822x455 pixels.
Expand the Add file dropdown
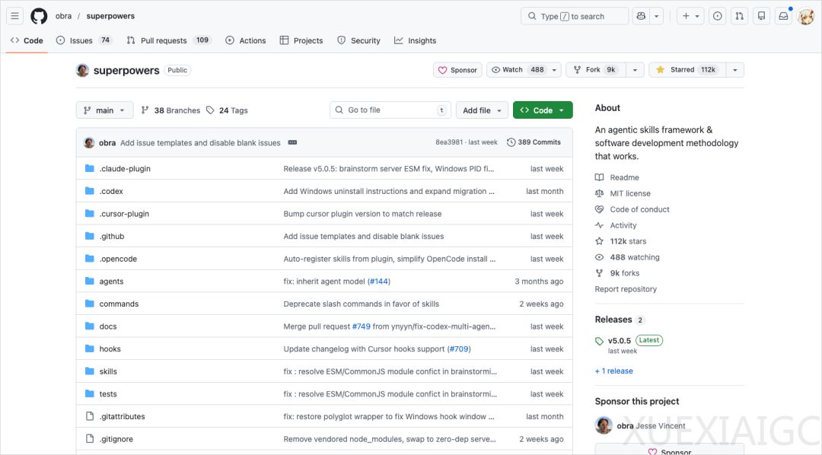point(482,110)
